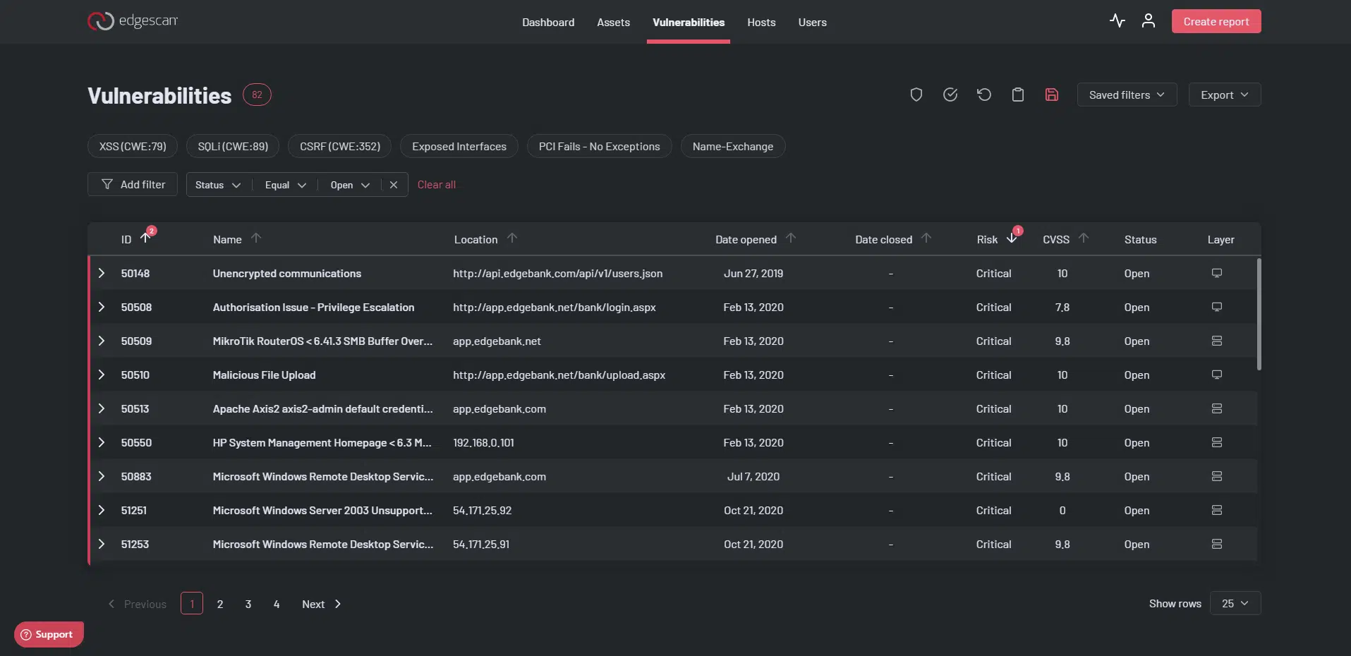Click layer icon for vulnerability 50550
1351x656 pixels.
(x=1217, y=442)
